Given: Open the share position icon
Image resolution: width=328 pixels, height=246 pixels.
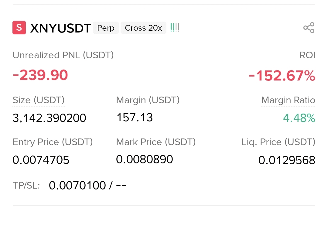Looking at the screenshot, I should click(x=309, y=28).
